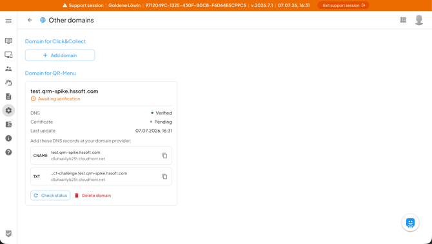Open the devices sidebar icon
This screenshot has width=432, height=244.
tap(8, 55)
